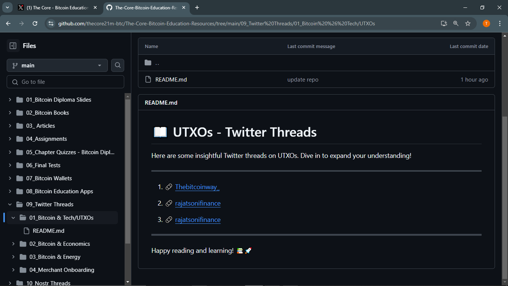
Task: Expand 05_Chapter Quizzes folder chevron
Action: [10, 152]
